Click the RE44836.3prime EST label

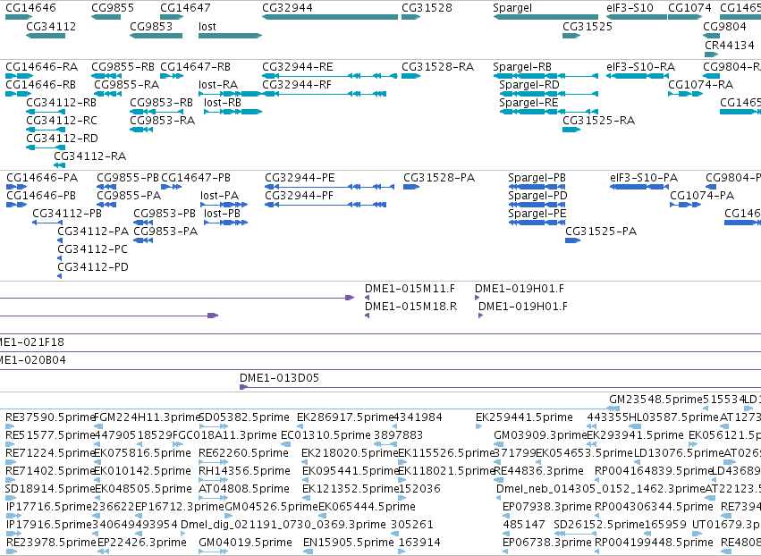click(x=538, y=471)
